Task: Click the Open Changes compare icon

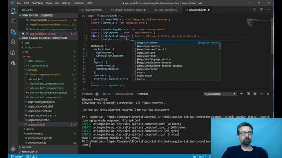Action: point(255,10)
